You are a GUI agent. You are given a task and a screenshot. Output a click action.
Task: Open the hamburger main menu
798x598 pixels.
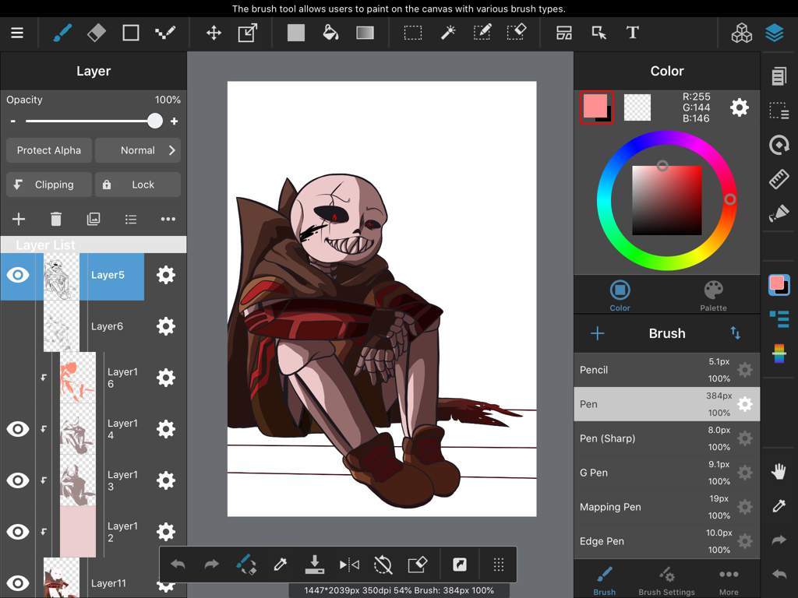17,33
